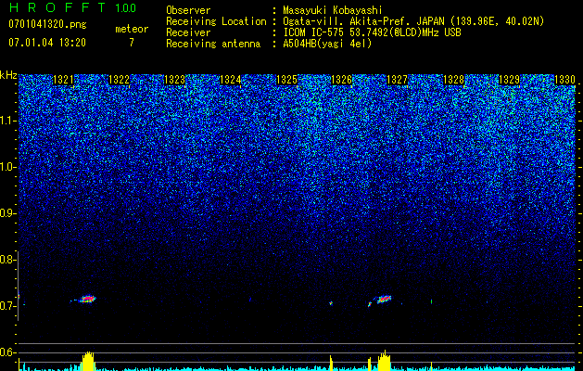Click the 1322 time marker
The width and height of the screenshot is (583, 371).
point(119,80)
